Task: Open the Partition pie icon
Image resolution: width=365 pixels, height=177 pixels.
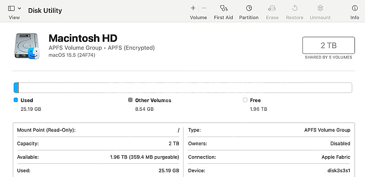Action: (x=249, y=8)
